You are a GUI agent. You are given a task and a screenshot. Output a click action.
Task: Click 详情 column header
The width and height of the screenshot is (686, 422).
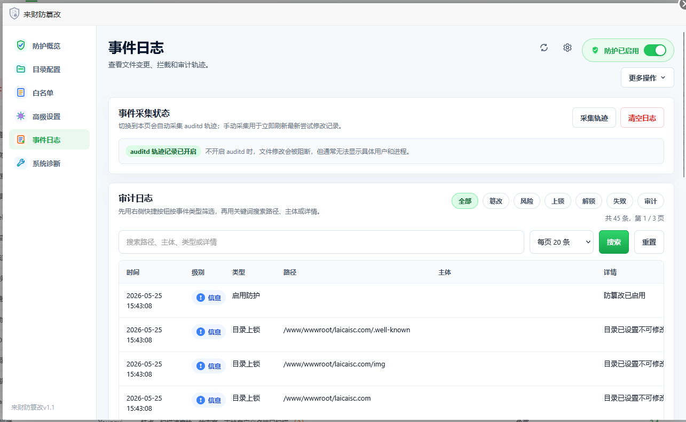(610, 272)
